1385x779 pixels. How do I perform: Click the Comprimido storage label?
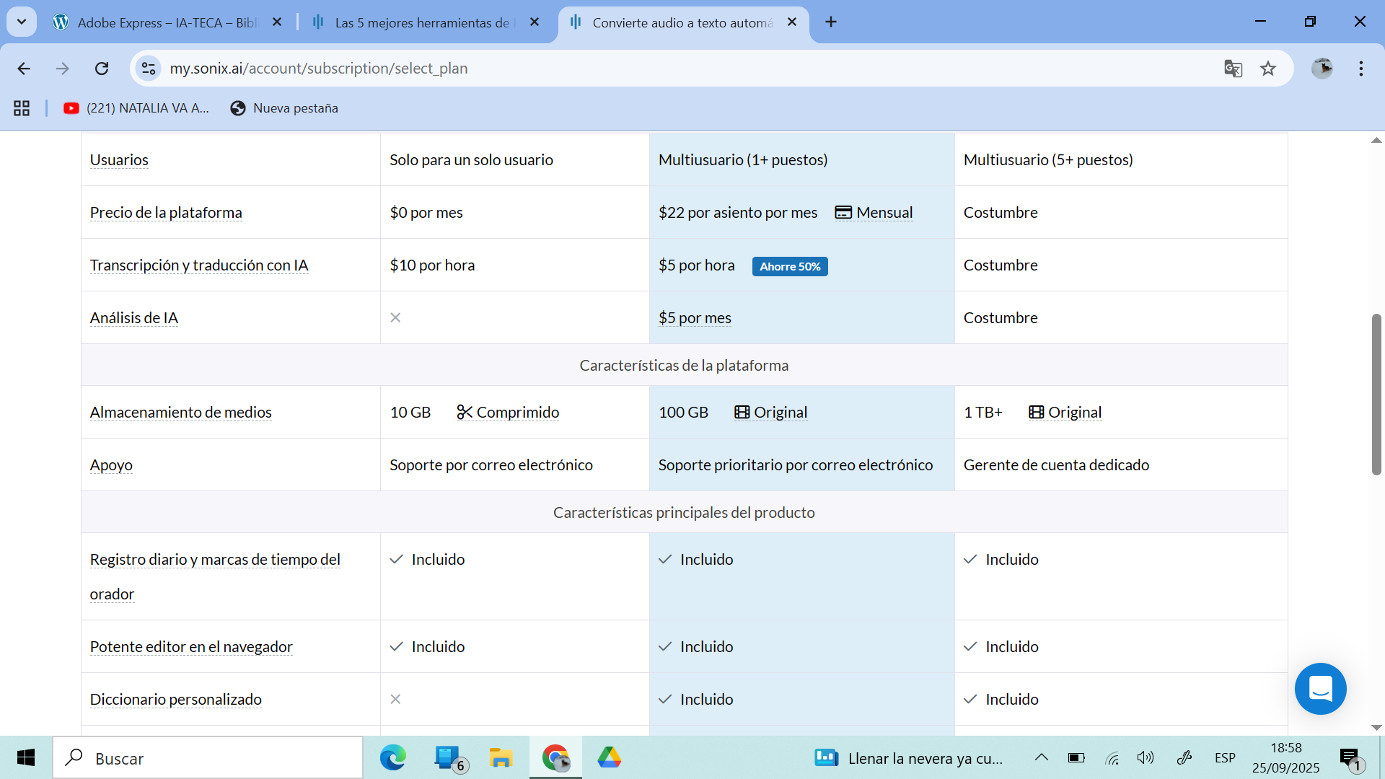(508, 413)
